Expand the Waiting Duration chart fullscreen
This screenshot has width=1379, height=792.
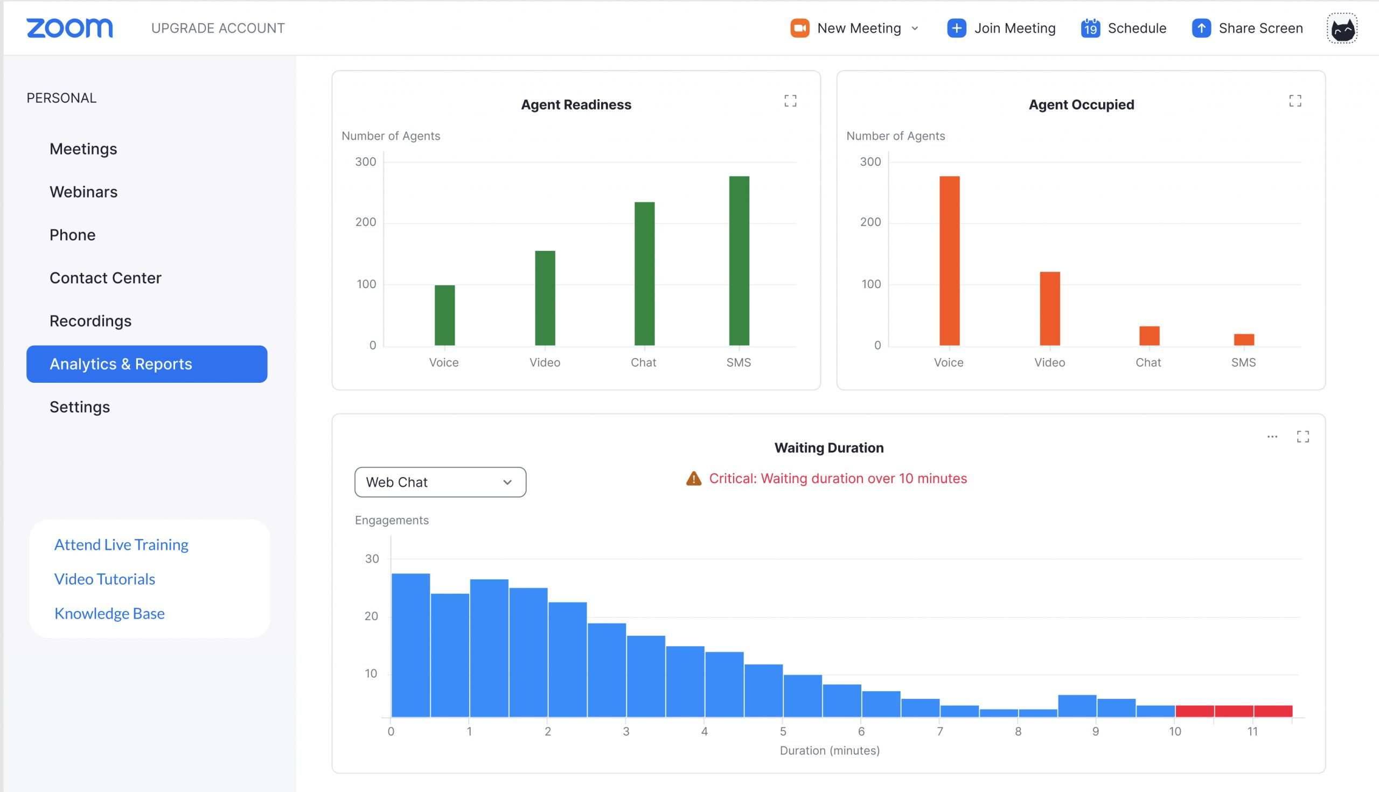(x=1303, y=436)
